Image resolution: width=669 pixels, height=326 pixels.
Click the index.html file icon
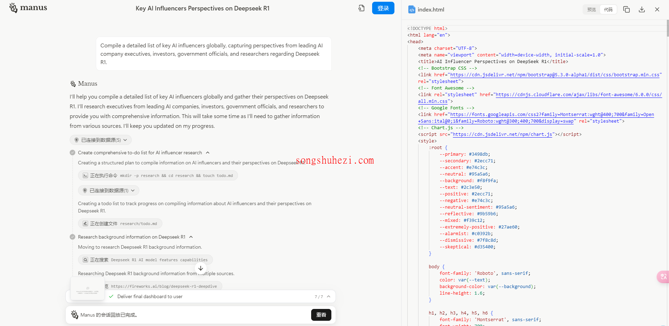tap(412, 10)
